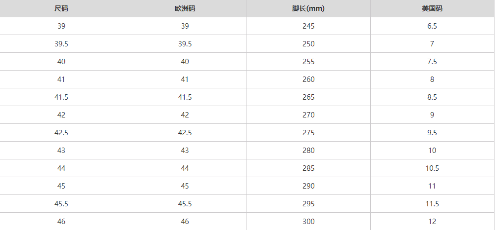Click US size 12 cell
The image size is (495, 230).
[x=432, y=222]
